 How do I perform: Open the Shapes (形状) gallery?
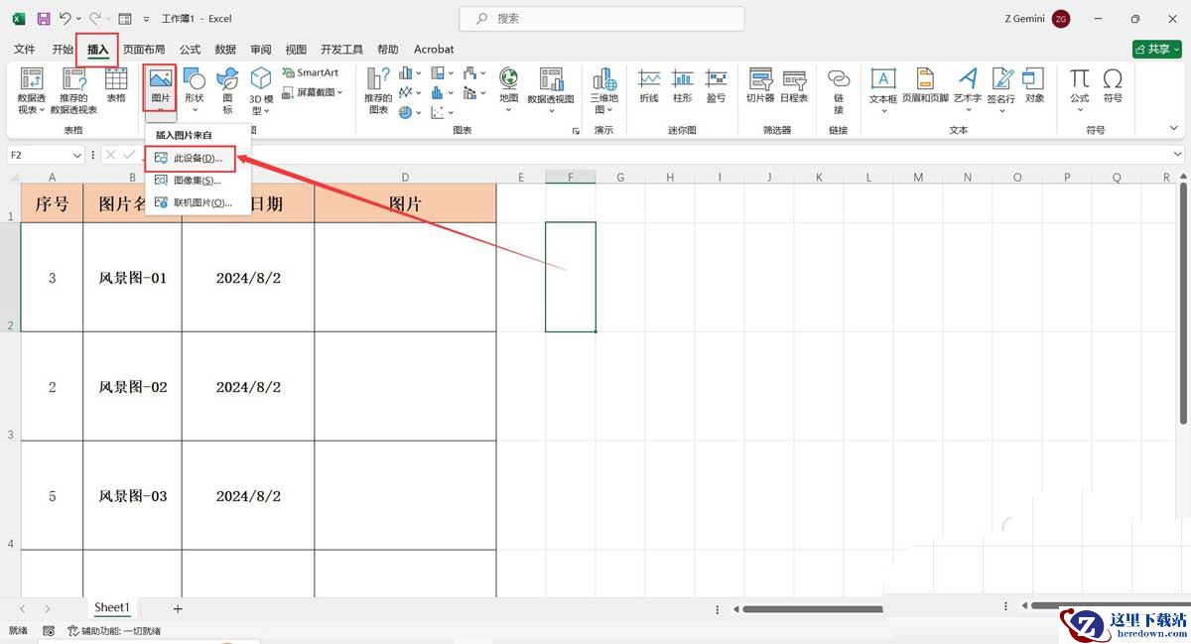coord(194,91)
